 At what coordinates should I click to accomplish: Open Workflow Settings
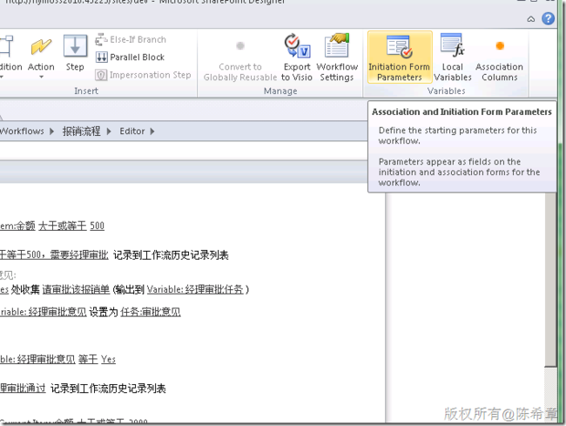[x=337, y=57]
